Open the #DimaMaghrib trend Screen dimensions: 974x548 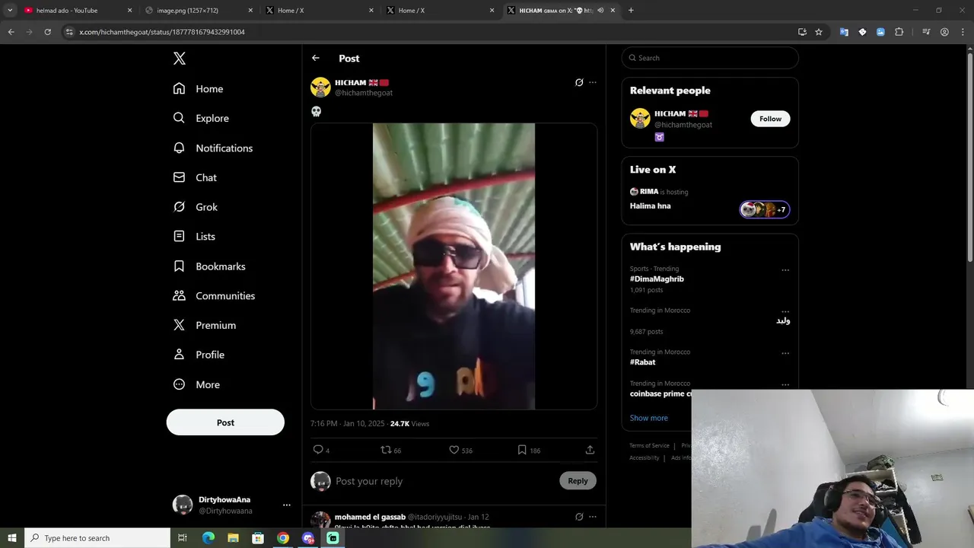657,279
